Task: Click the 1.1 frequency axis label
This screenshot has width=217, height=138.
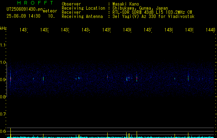Action: tap(3, 45)
